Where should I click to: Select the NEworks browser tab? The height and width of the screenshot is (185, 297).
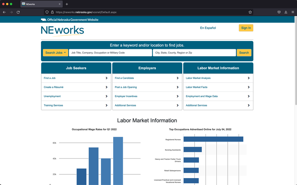[x=40, y=4]
